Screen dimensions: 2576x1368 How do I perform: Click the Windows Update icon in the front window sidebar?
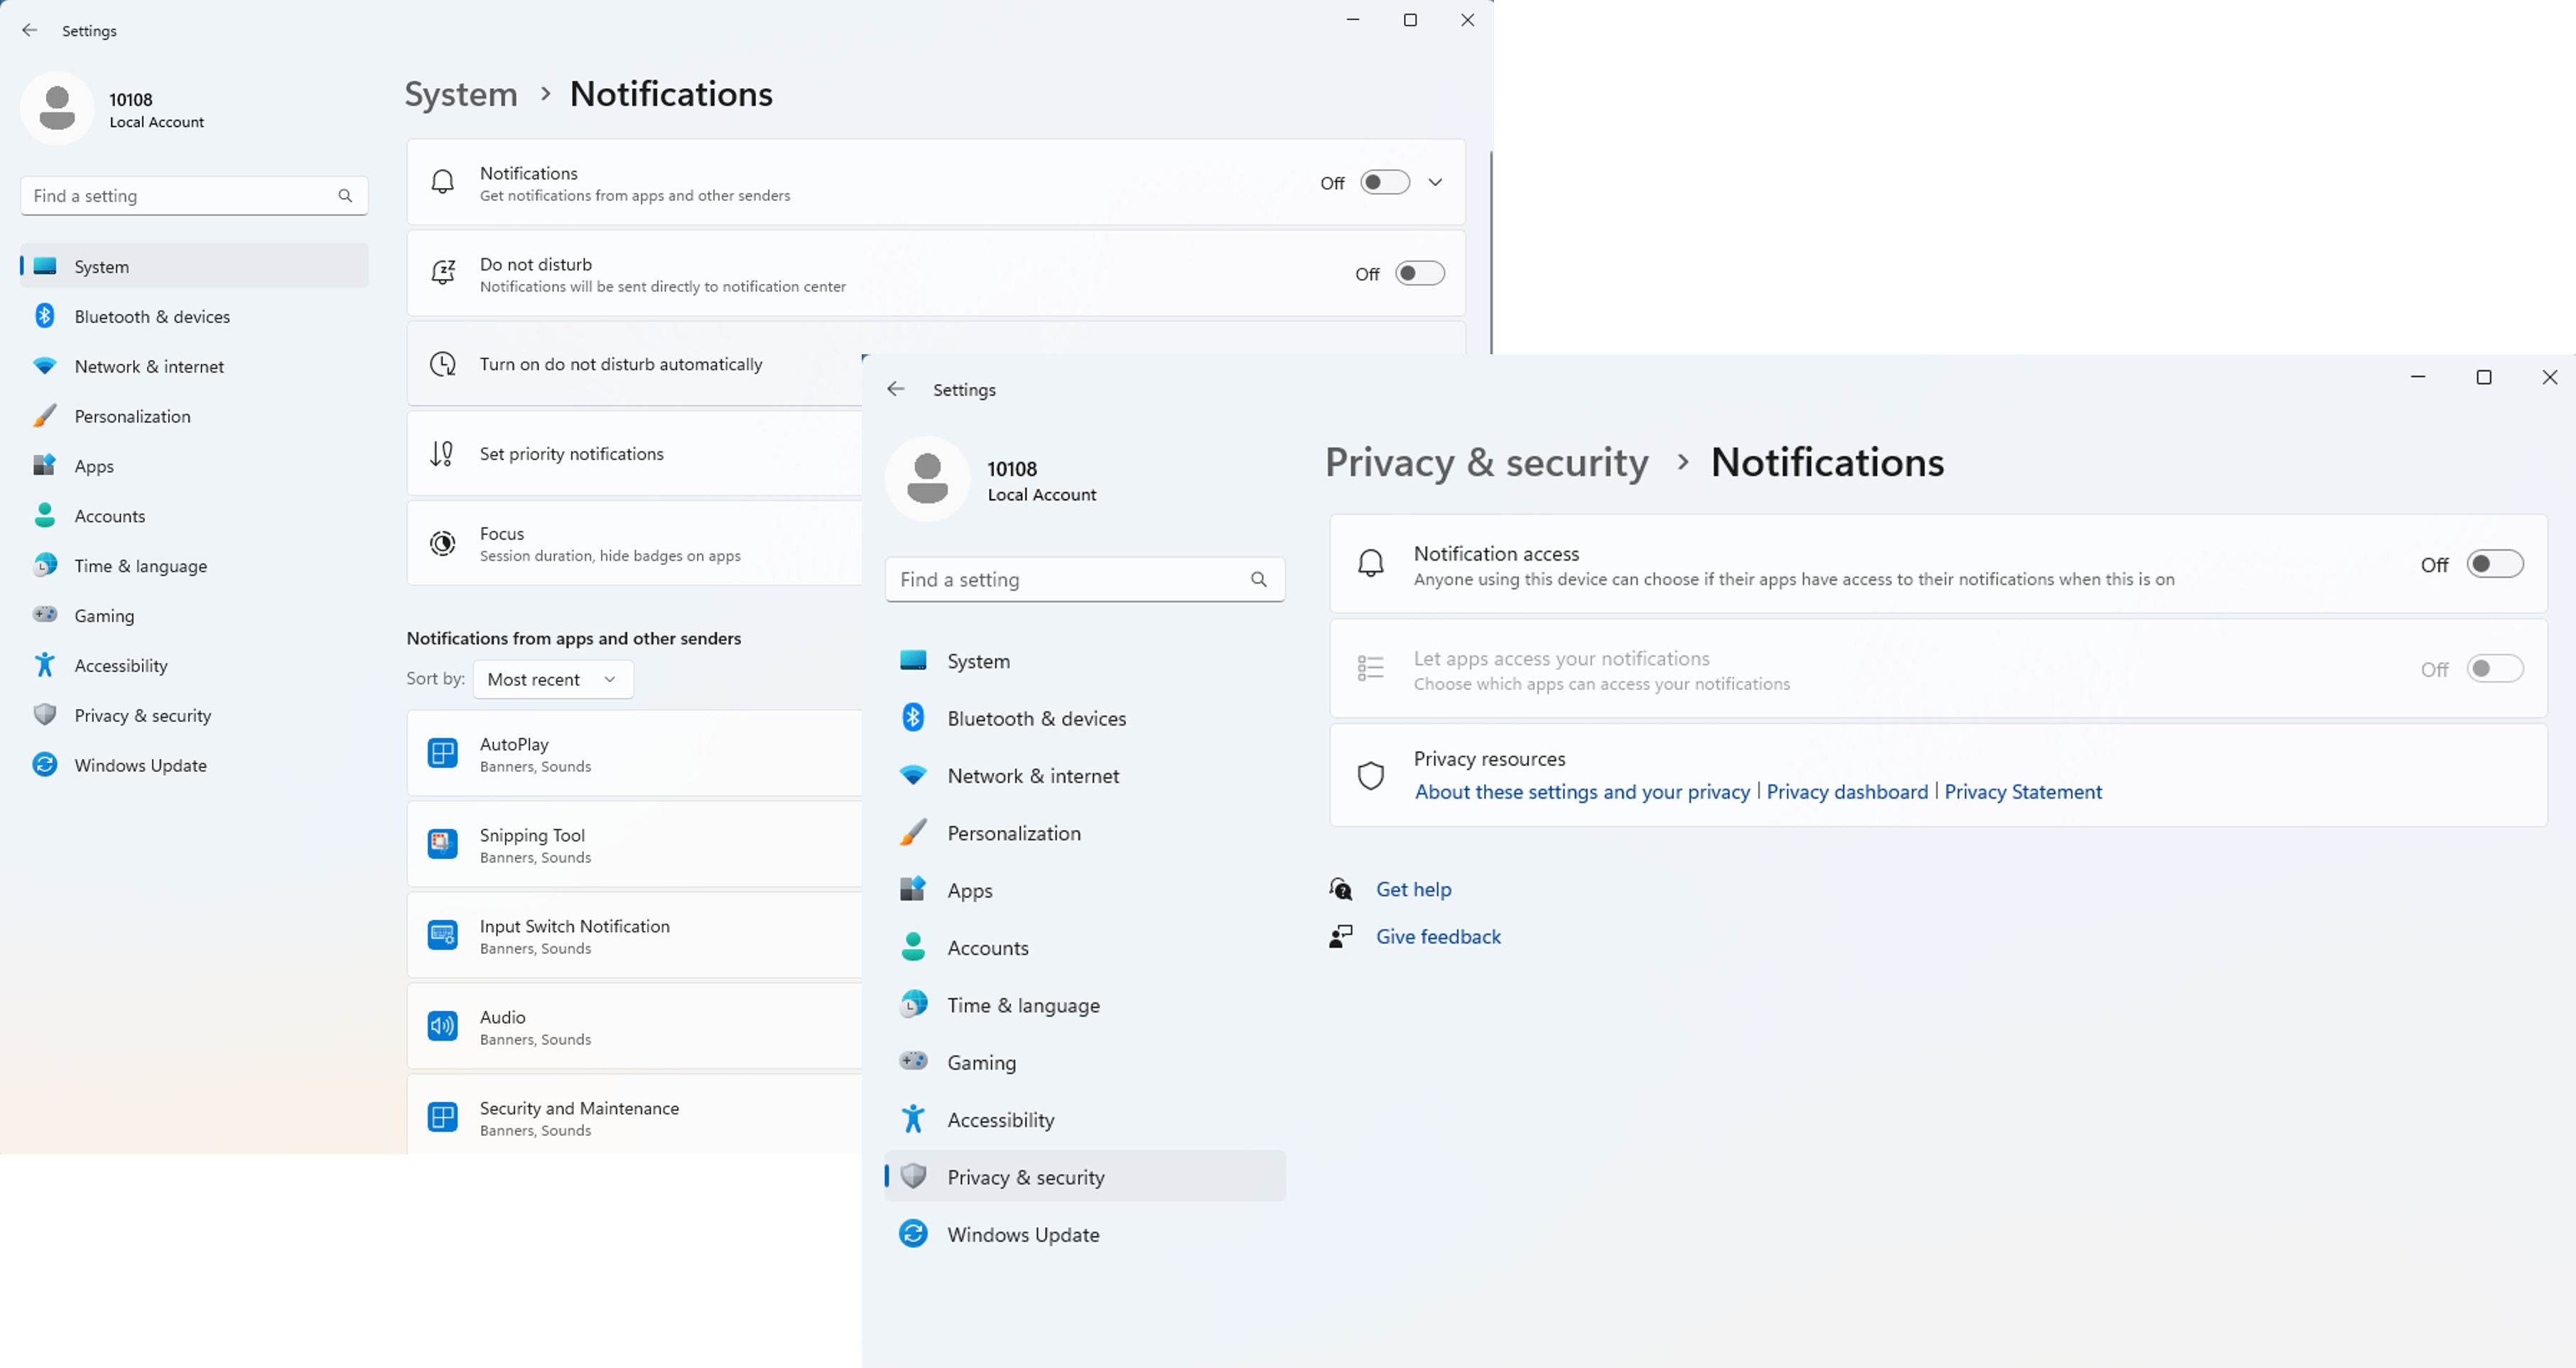point(913,1234)
